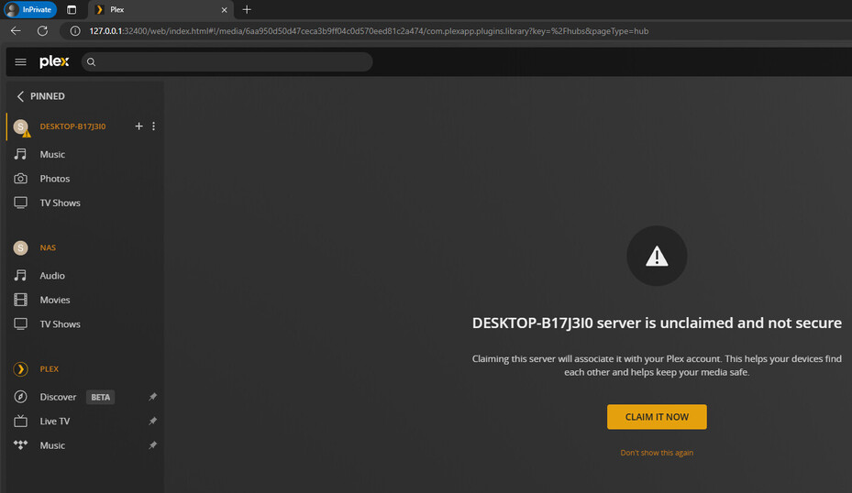Add a library with the plus icon

pyautogui.click(x=139, y=126)
